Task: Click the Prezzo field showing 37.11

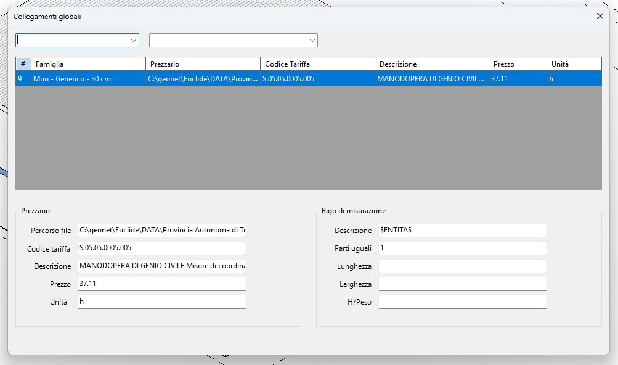Action: click(161, 284)
